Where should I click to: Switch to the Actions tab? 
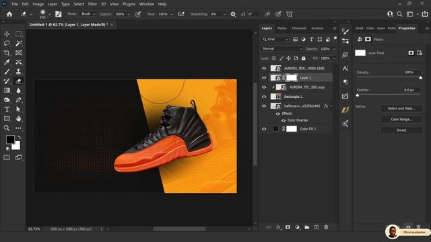[x=317, y=28]
